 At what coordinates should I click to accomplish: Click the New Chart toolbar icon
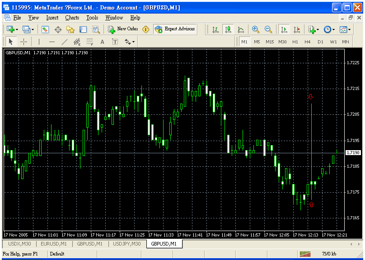tap(11, 29)
